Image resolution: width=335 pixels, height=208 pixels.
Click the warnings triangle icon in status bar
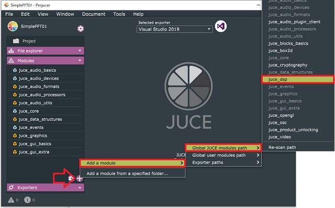pyautogui.click(x=11, y=200)
